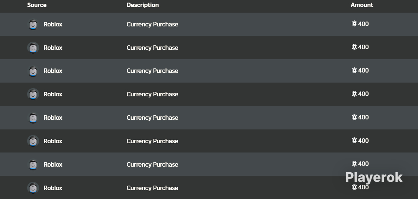Click the Playerok watermark logo

[374, 178]
